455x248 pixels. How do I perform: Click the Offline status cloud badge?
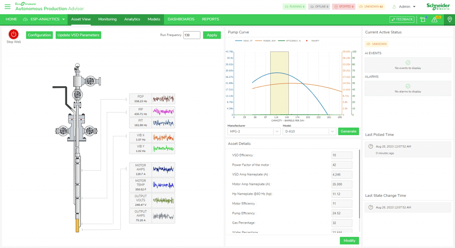(319, 7)
